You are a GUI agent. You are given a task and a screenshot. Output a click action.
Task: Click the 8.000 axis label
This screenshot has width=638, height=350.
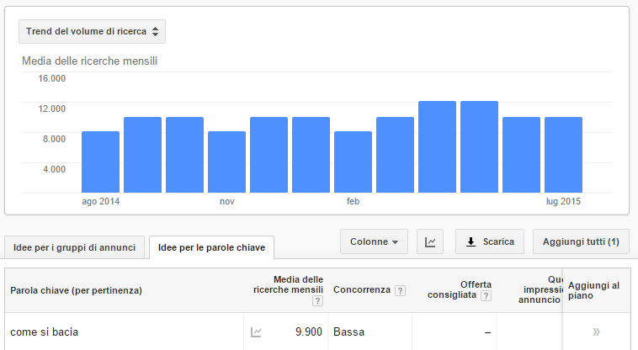[54, 139]
